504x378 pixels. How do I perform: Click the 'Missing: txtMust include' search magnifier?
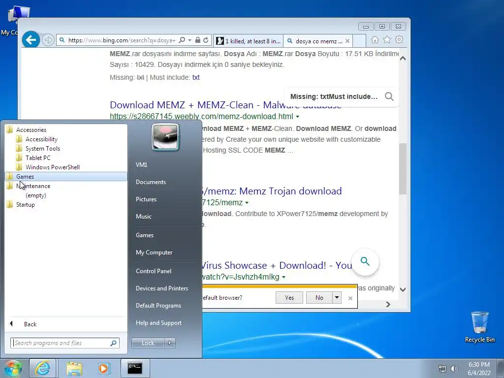coord(389,96)
